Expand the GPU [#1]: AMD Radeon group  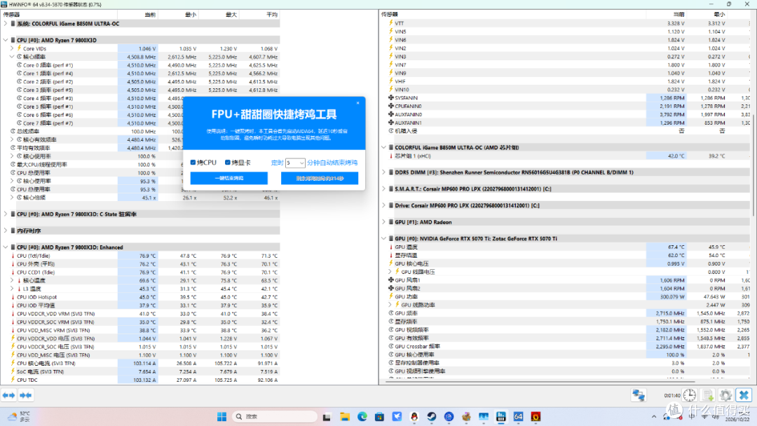tap(384, 222)
